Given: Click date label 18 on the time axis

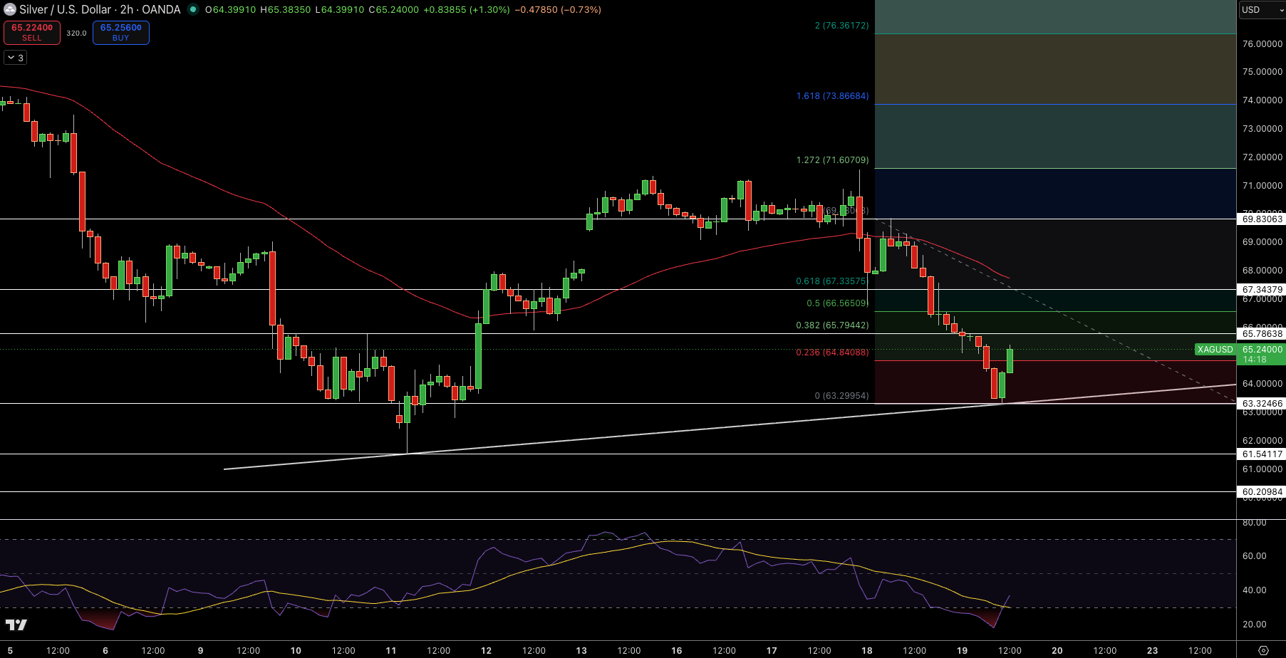Looking at the screenshot, I should [x=866, y=650].
